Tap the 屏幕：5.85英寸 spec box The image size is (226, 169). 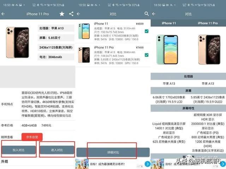point(56,38)
